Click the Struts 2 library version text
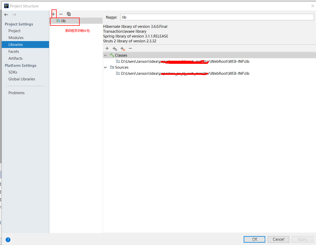This screenshot has height=245, width=316. tap(130, 41)
